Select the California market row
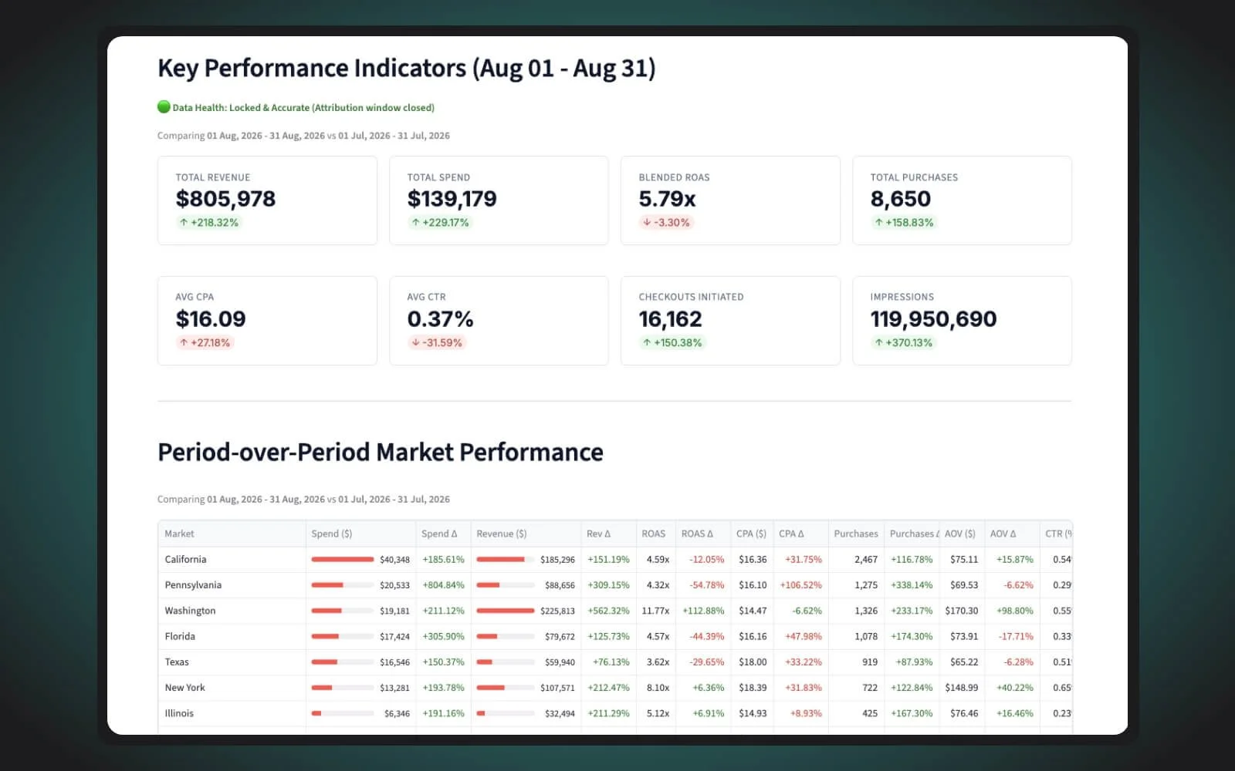1235x771 pixels. [615, 559]
